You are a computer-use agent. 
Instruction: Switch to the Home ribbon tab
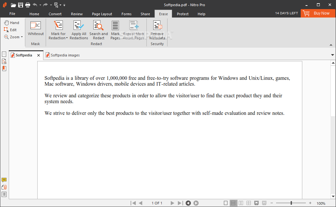34,14
